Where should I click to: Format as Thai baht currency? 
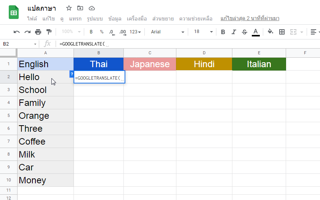(x=91, y=32)
